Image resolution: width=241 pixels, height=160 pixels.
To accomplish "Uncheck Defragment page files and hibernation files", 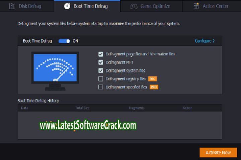I will click(101, 54).
